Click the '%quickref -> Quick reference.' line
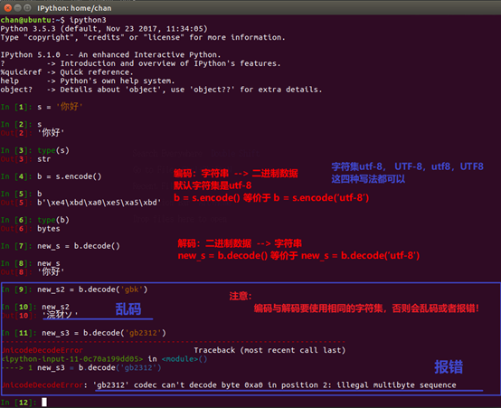This screenshot has width=501, height=408. pyautogui.click(x=67, y=72)
